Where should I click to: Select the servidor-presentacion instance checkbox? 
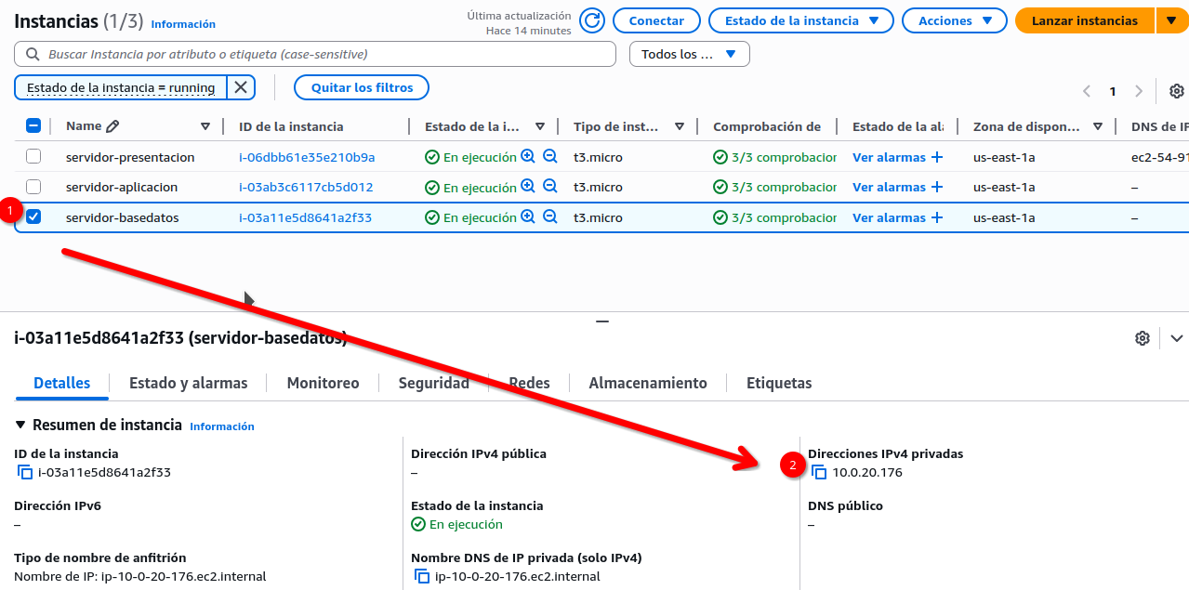click(33, 156)
